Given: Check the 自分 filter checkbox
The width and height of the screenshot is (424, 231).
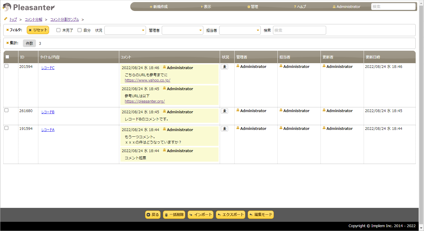Looking at the screenshot, I should [79, 30].
